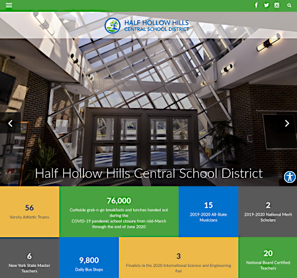Select the 15 All-State Musicians tile
The image size is (297, 278).
click(x=209, y=212)
